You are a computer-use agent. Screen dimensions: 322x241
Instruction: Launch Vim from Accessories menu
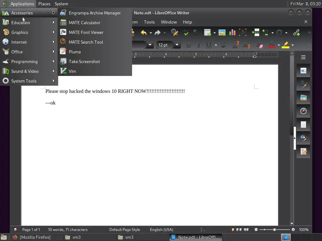tap(95, 71)
